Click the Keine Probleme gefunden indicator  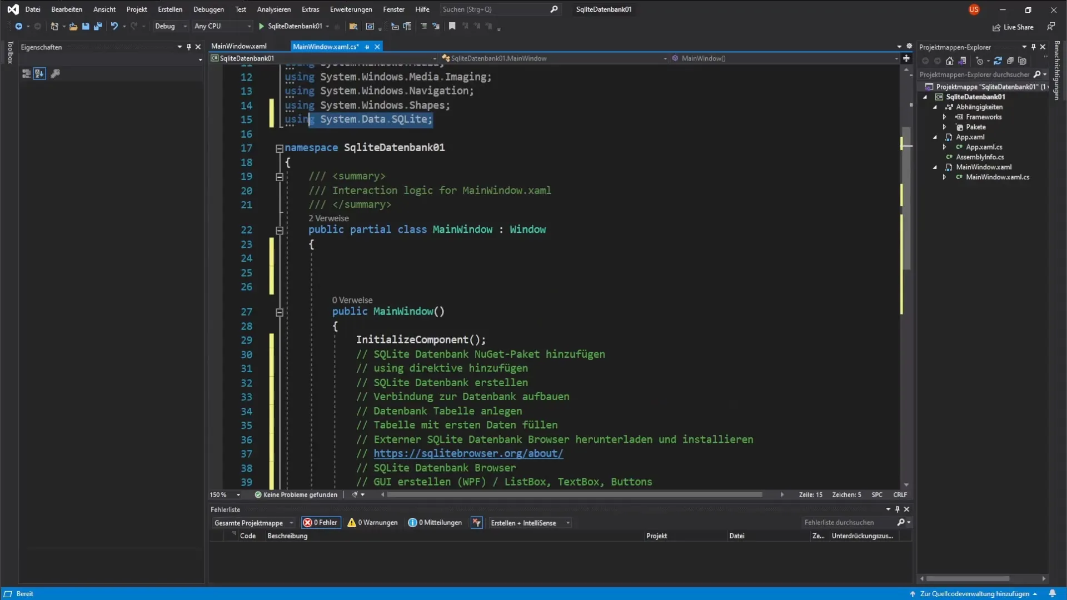(296, 495)
